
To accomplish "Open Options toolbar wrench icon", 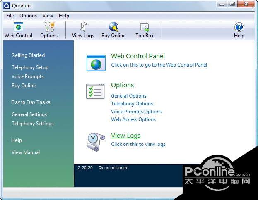I will pyautogui.click(x=49, y=27).
